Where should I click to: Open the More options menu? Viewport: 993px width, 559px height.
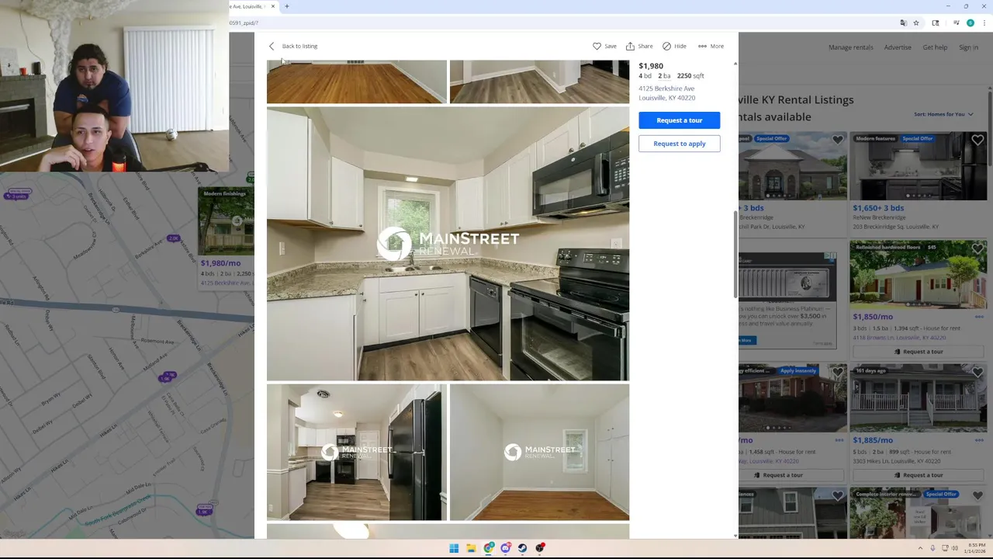(711, 46)
